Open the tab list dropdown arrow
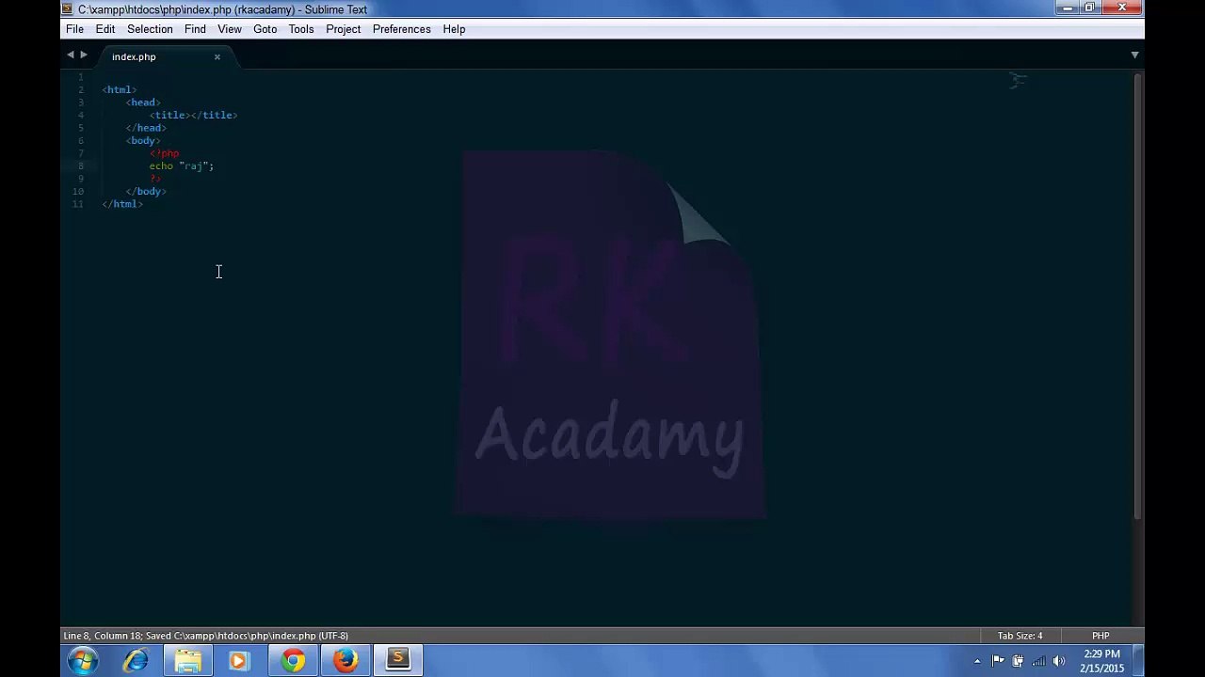 (1134, 55)
